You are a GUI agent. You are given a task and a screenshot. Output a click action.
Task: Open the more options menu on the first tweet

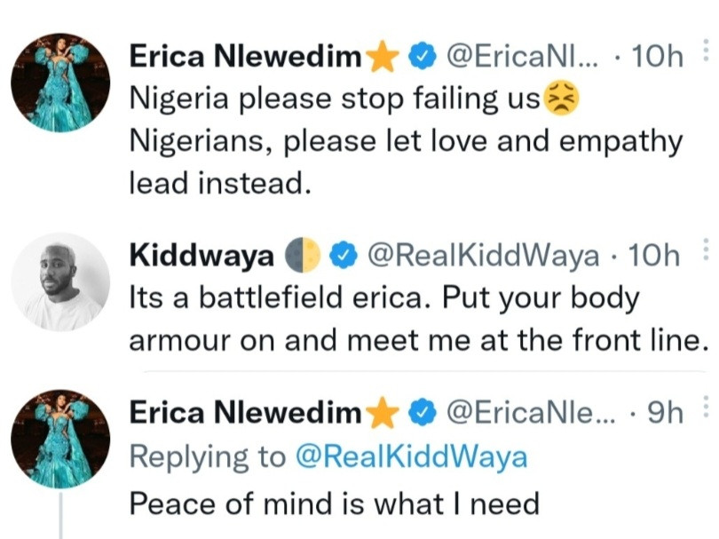click(x=707, y=53)
